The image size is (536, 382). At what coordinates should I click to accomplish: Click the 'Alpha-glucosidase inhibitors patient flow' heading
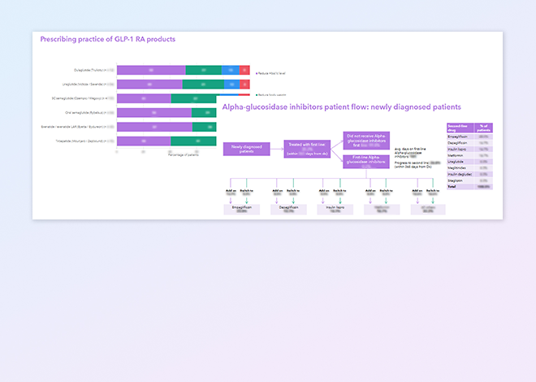(341, 107)
